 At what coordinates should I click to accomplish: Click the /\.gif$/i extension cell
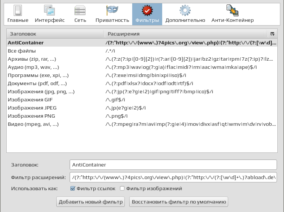[115, 100]
